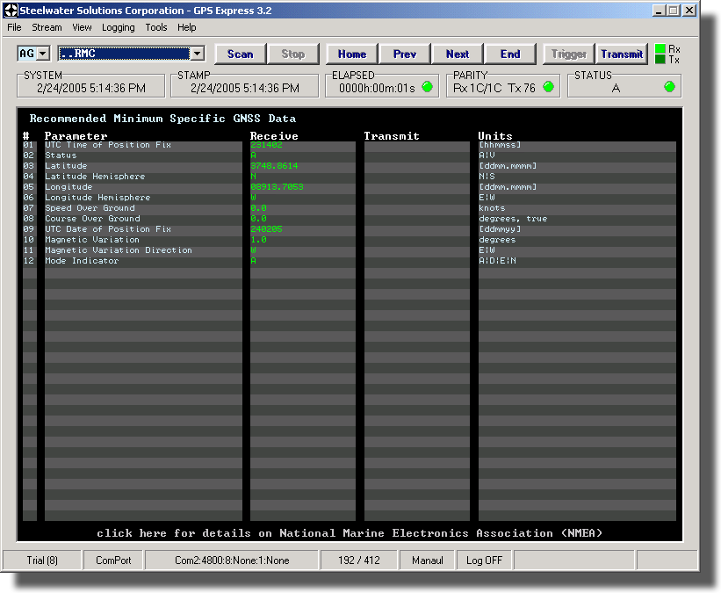Click the units text 'degrees, true'
Viewport: 721px width, 593px height.
[513, 219]
